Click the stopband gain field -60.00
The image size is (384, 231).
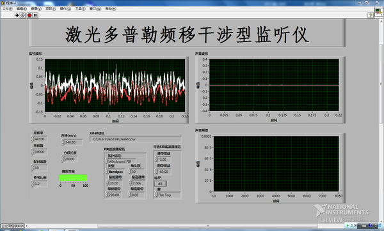(164, 172)
